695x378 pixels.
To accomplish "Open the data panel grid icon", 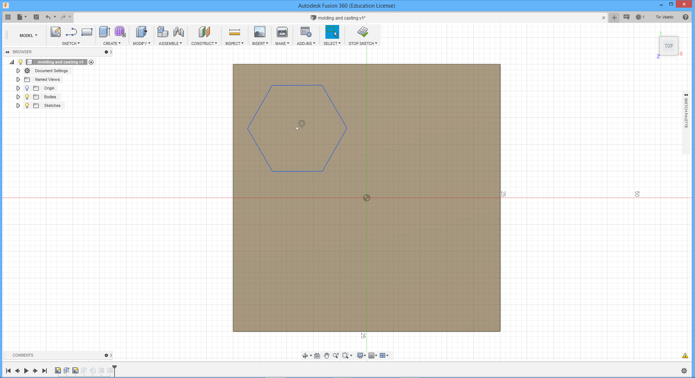I will 8,17.
